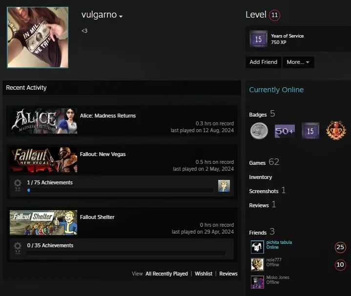Click the Add Friend button
The width and height of the screenshot is (351, 296).
click(x=263, y=62)
